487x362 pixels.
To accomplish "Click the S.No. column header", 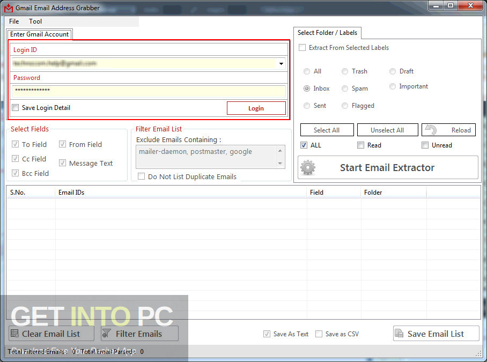I will click(x=31, y=193).
